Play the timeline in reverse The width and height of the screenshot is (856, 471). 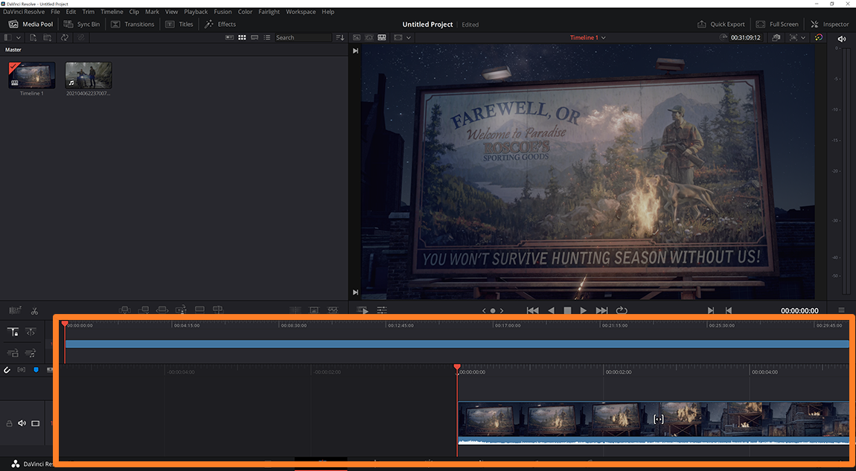(551, 310)
